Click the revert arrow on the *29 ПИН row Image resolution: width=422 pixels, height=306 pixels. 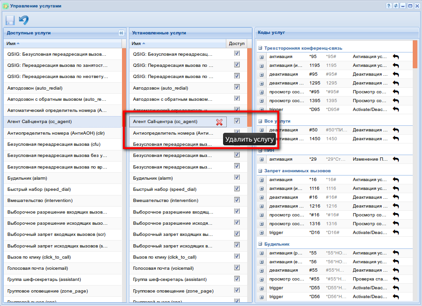click(396, 160)
